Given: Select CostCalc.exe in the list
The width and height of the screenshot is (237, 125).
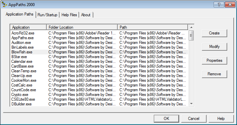Looking at the screenshot, I should pyautogui.click(x=99, y=85).
